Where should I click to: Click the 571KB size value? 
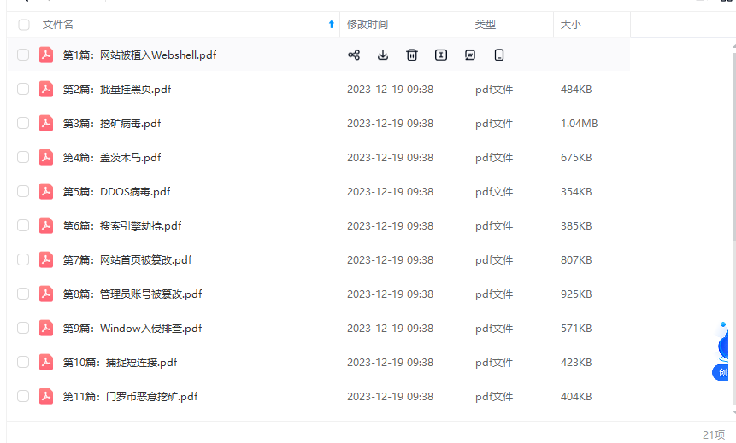click(576, 328)
